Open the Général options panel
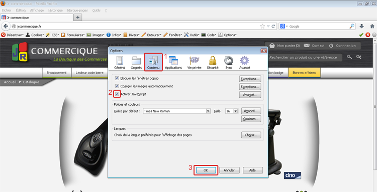The width and height of the screenshot is (377, 192). coord(120,63)
